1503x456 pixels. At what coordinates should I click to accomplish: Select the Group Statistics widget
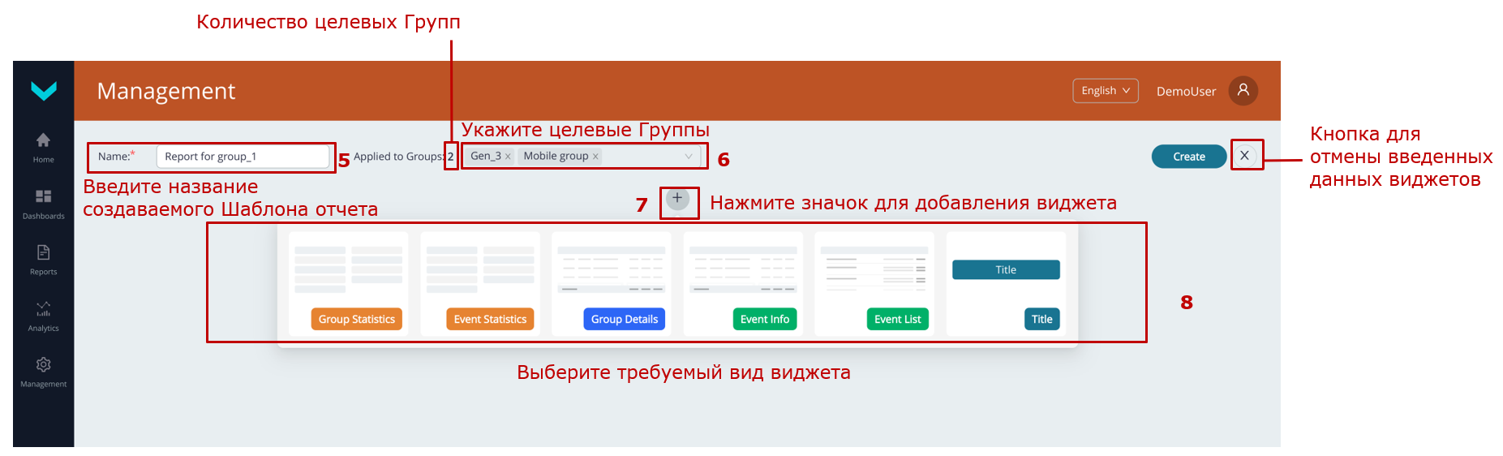pos(356,319)
